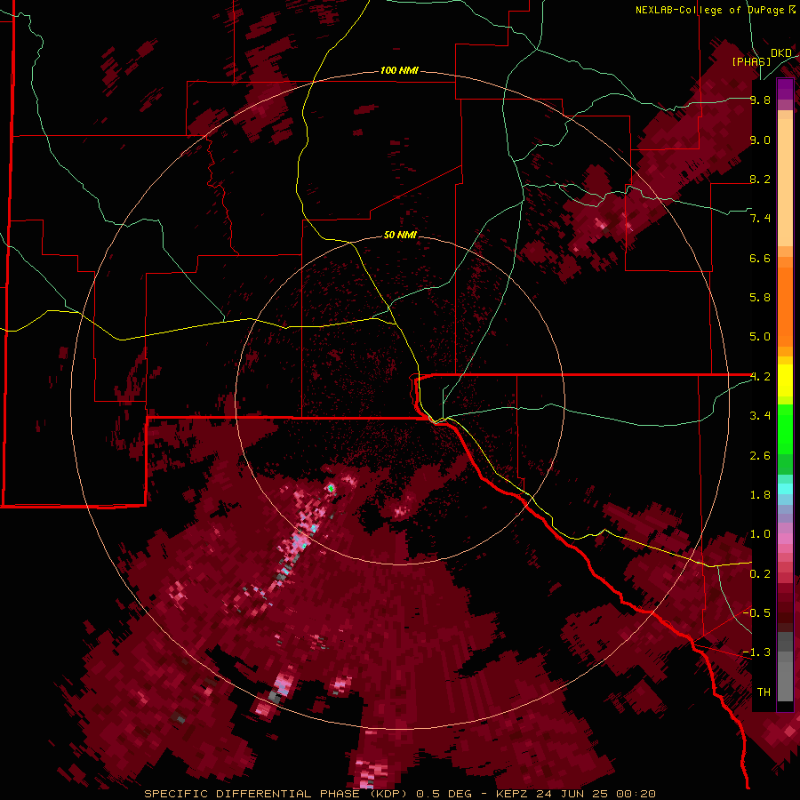
Task: Click the DKD [PHAS] legend heading
Action: pyautogui.click(x=761, y=57)
